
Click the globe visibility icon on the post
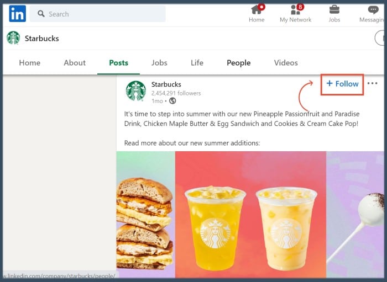tap(172, 101)
